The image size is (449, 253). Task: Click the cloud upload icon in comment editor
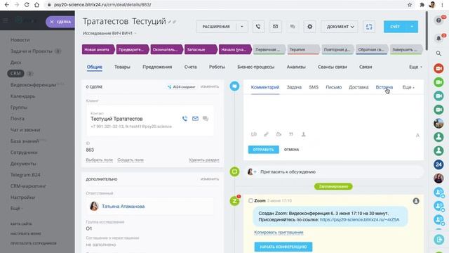pyautogui.click(x=279, y=134)
